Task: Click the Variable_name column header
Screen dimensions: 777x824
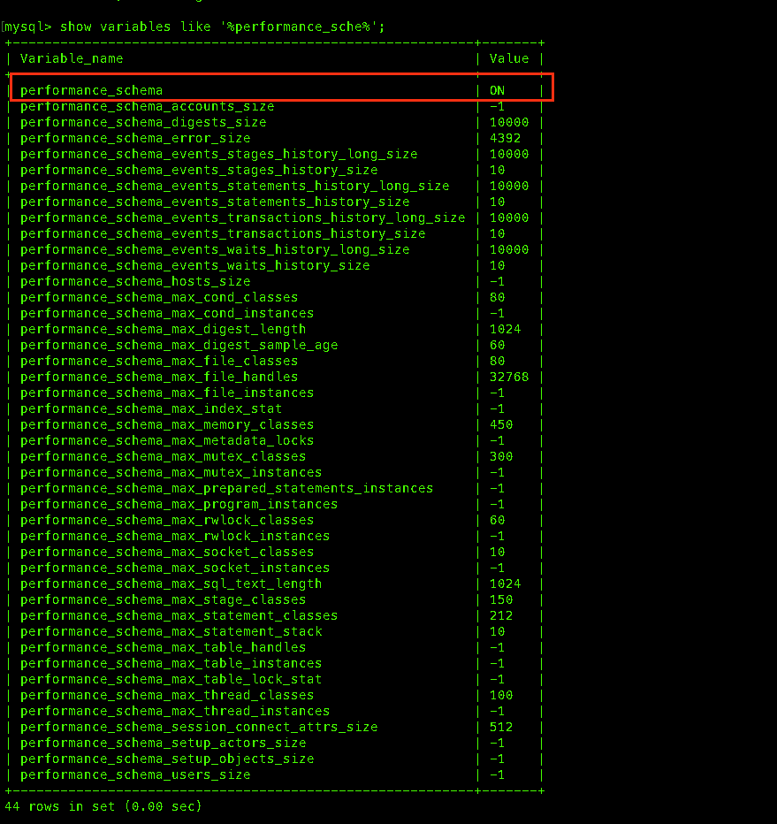Action: click(72, 58)
